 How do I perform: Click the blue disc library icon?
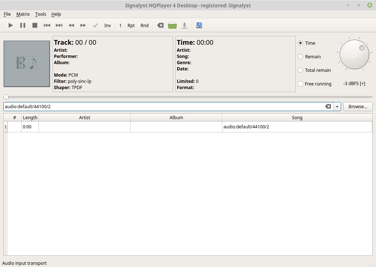pyautogui.click(x=199, y=25)
